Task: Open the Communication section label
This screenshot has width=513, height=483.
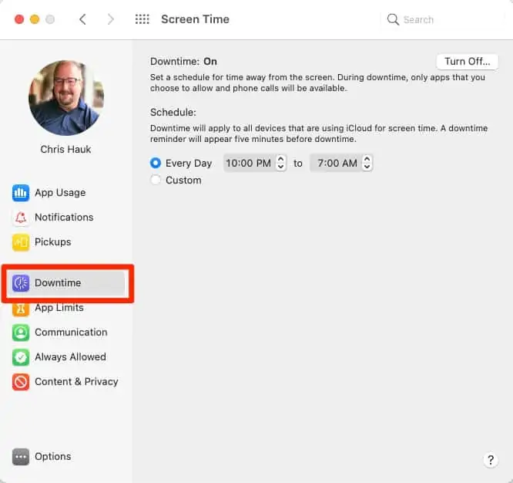Action: 71,333
